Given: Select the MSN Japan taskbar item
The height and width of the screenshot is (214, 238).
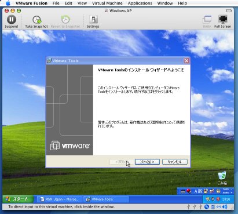Looking at the screenshot, I should (59, 200).
